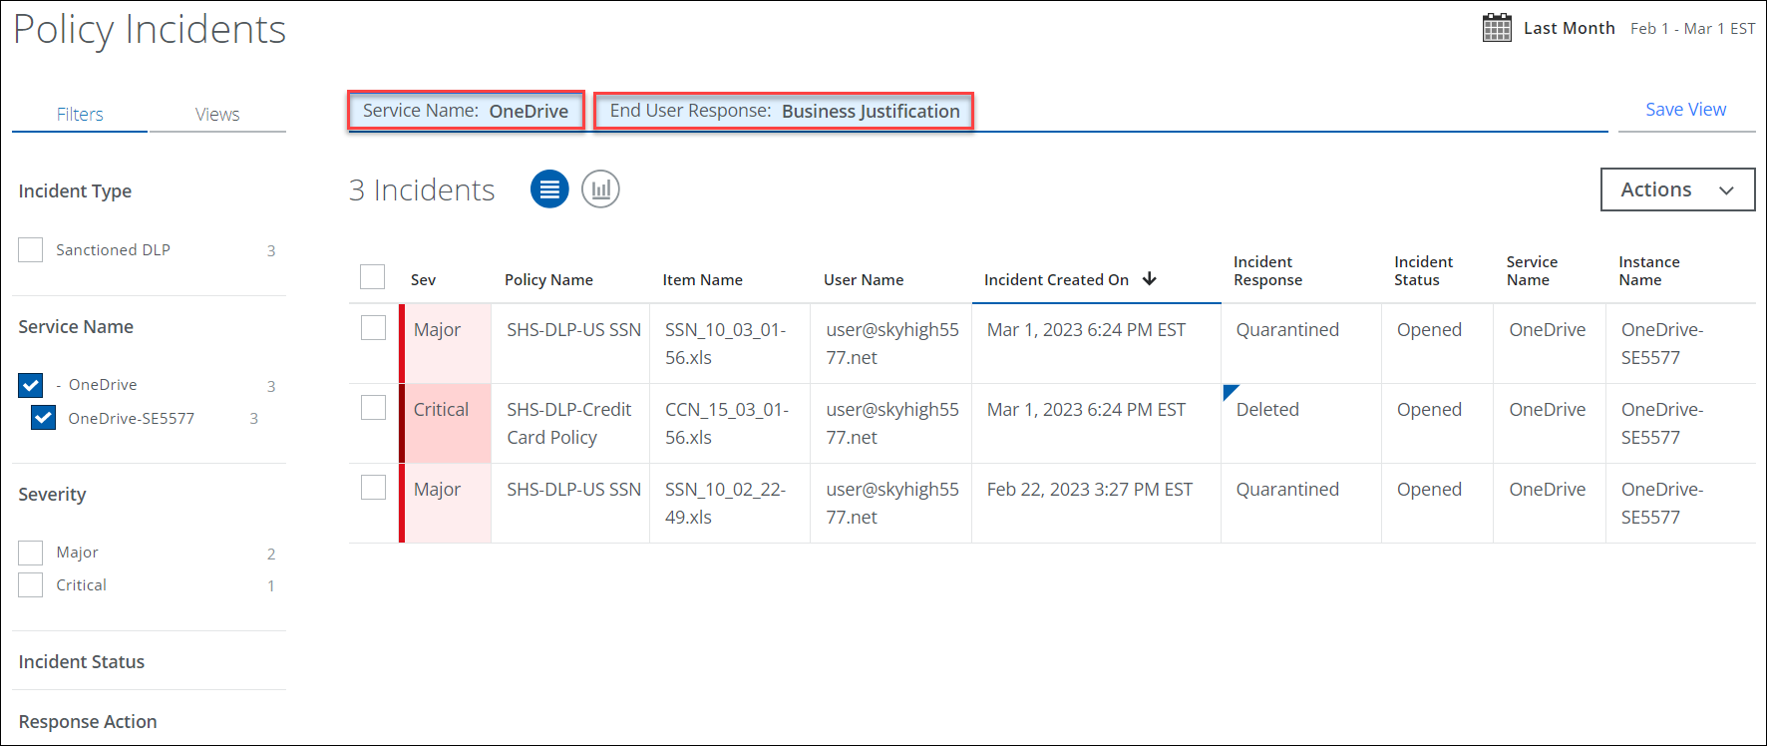Uncheck the OneDrive-SE5577 instance filter
Viewport: 1767px width, 746px height.
point(43,418)
